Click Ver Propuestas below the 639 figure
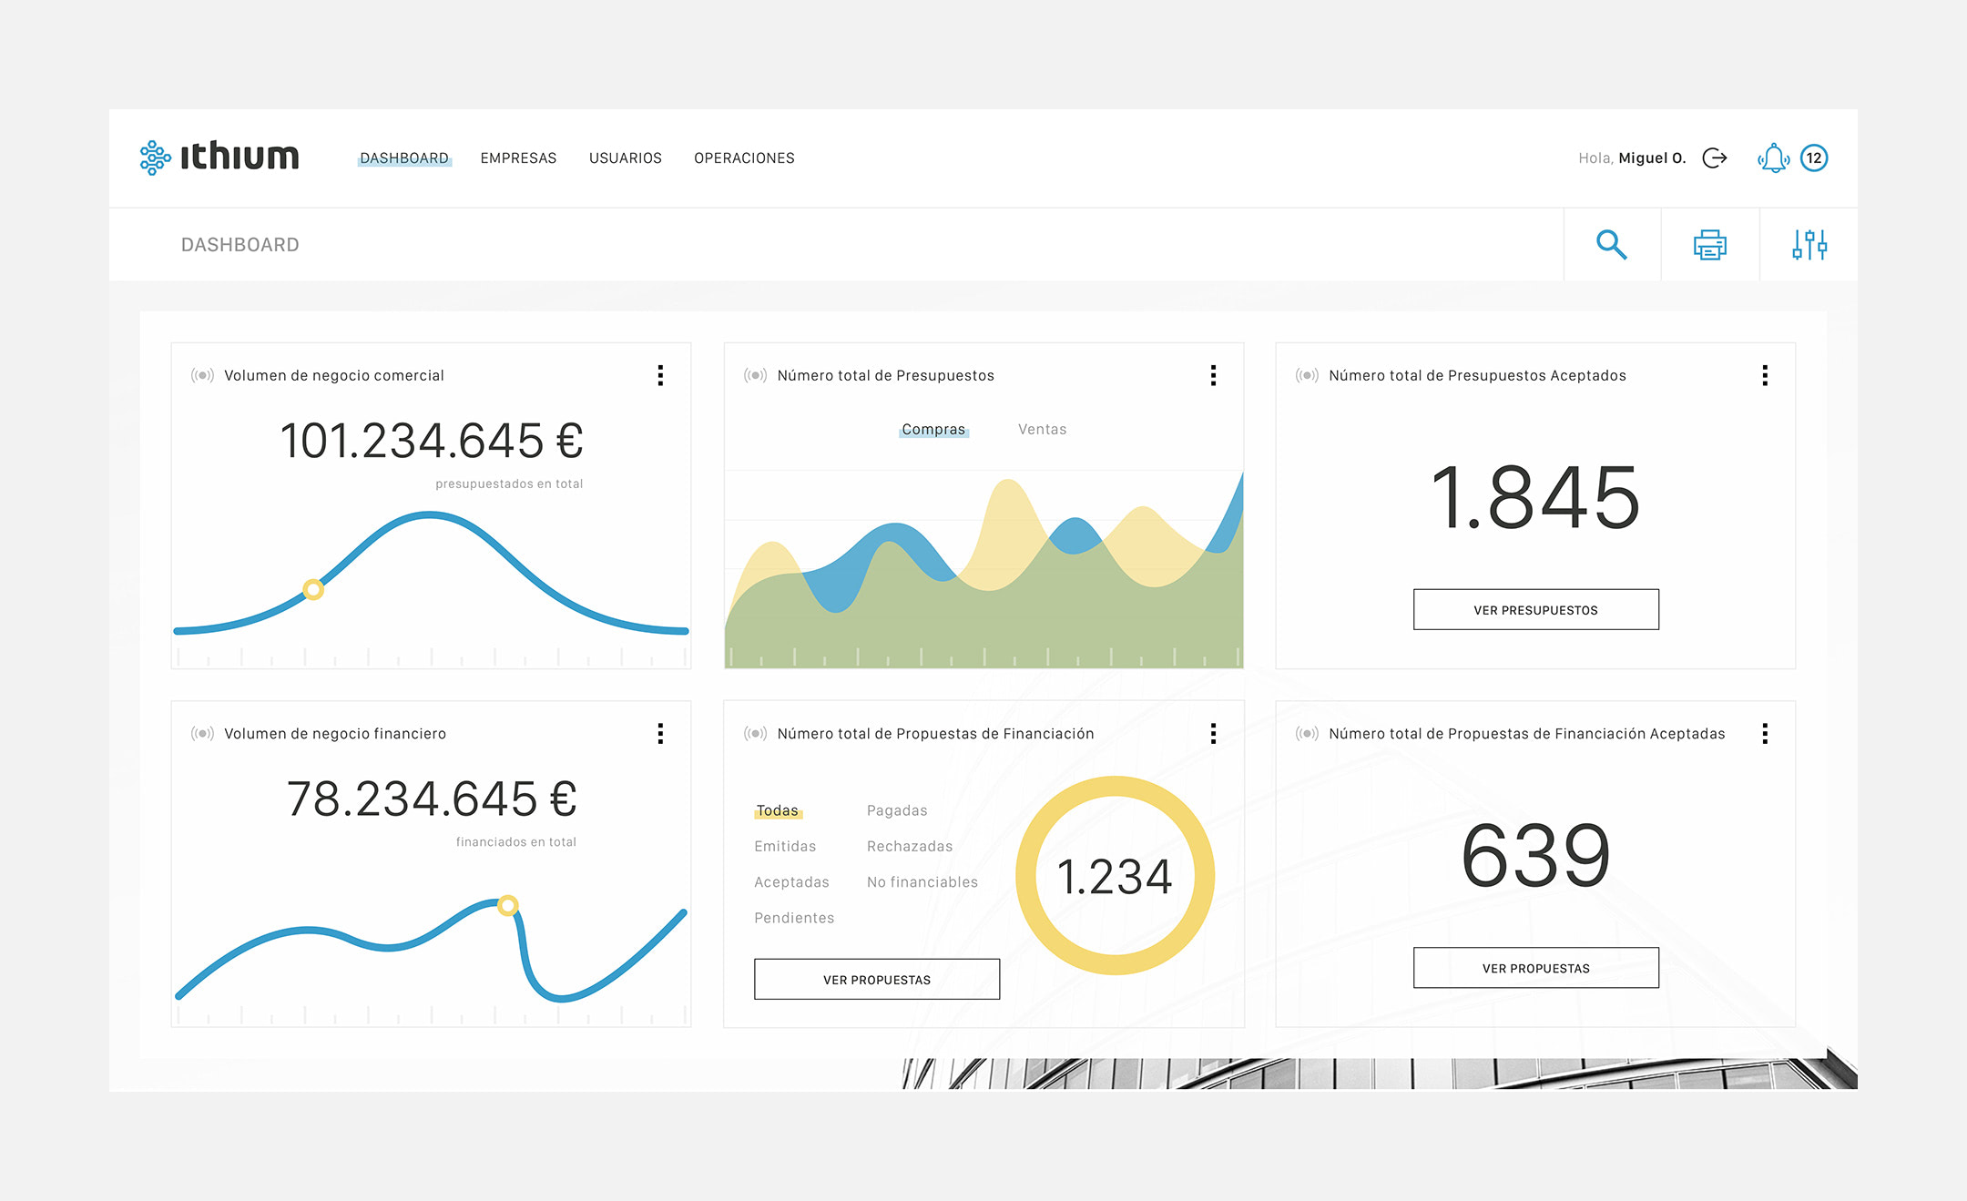The image size is (1967, 1201). pyautogui.click(x=1535, y=968)
